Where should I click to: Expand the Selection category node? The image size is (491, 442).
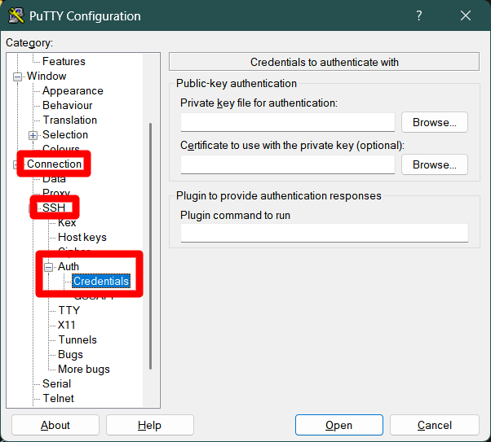tap(33, 135)
